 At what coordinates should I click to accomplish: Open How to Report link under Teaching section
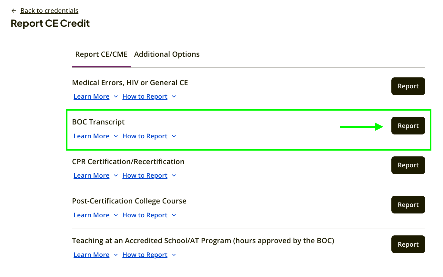tap(145, 255)
